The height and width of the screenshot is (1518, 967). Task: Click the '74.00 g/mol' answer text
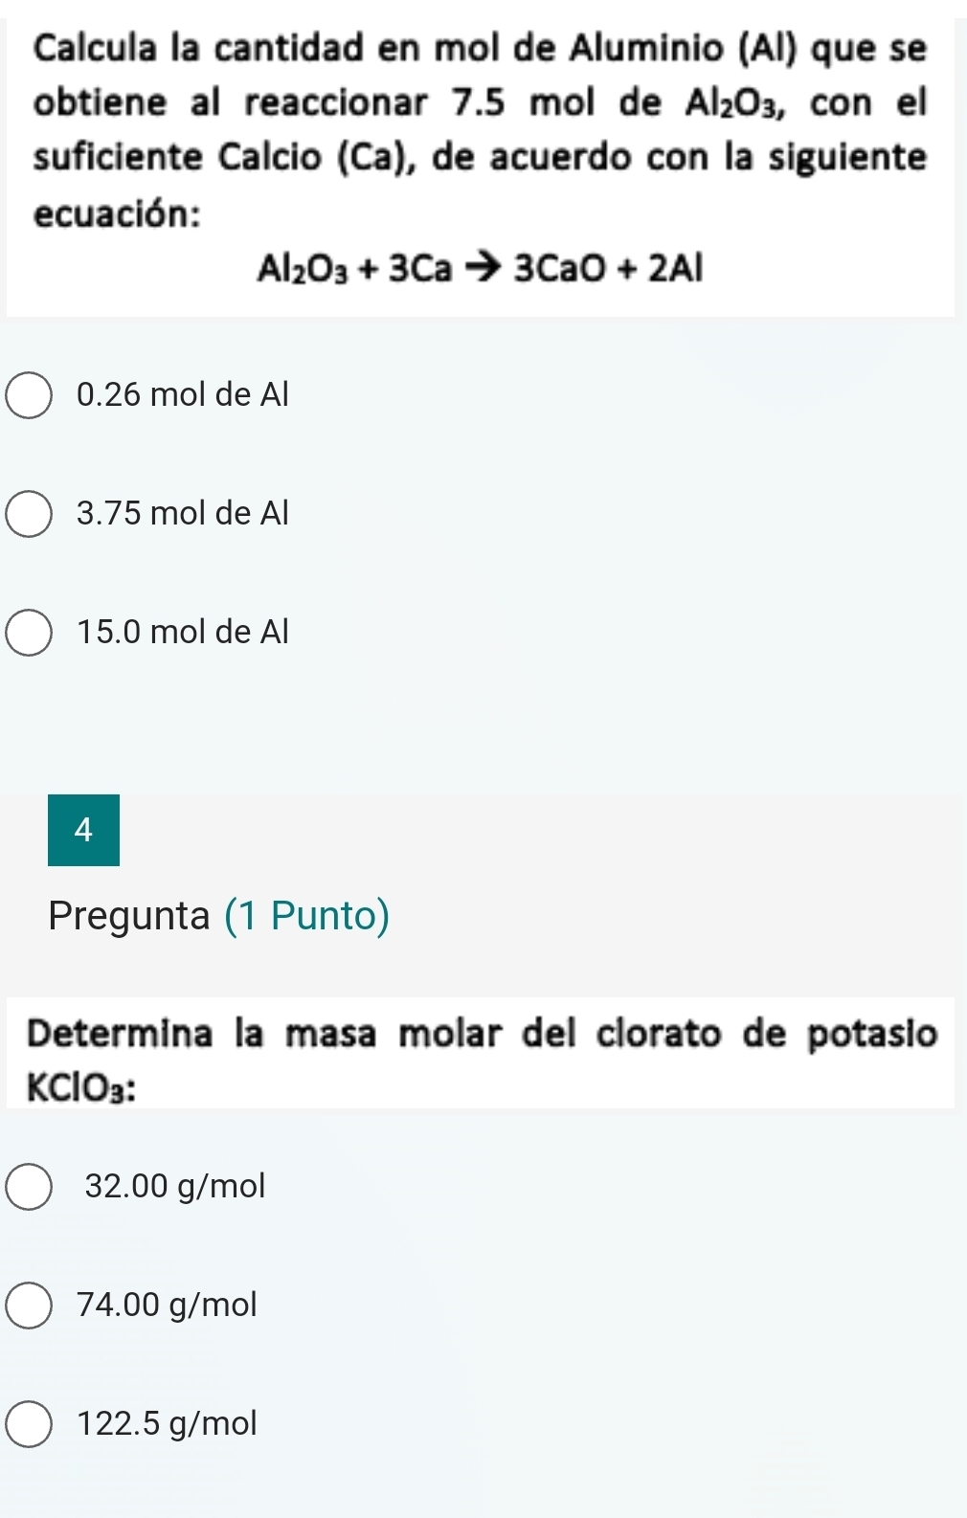[x=168, y=1305]
